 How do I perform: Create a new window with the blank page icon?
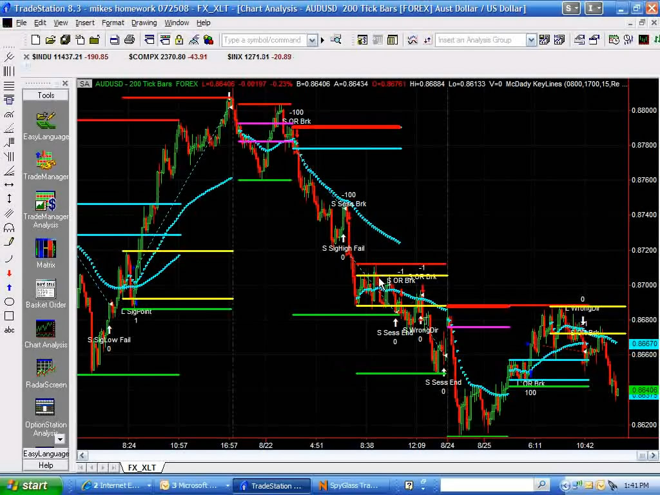[x=36, y=40]
